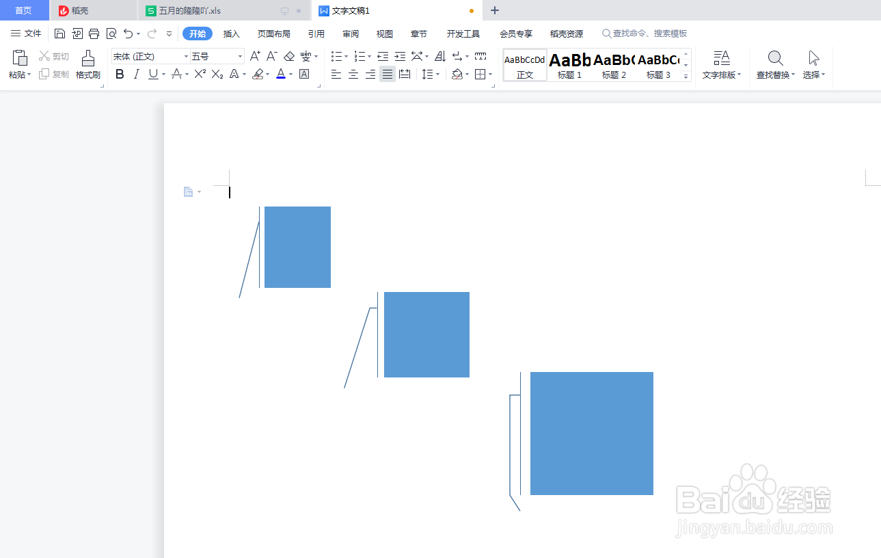This screenshot has height=558, width=881.
Task: Open the customize quick access toolbar arrow
Action: click(x=169, y=34)
